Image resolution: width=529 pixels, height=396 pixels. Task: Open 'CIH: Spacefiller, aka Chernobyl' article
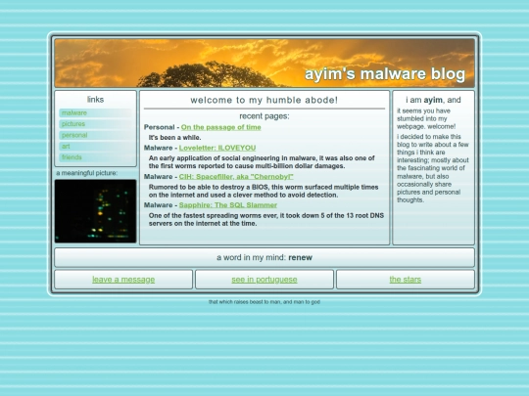(236, 177)
